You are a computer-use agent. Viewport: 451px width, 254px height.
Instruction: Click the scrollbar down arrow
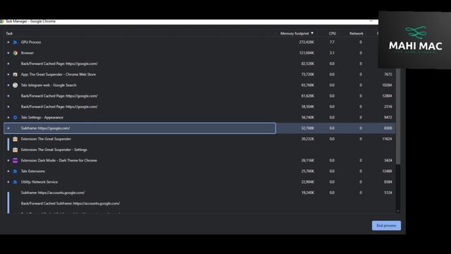[x=398, y=211]
